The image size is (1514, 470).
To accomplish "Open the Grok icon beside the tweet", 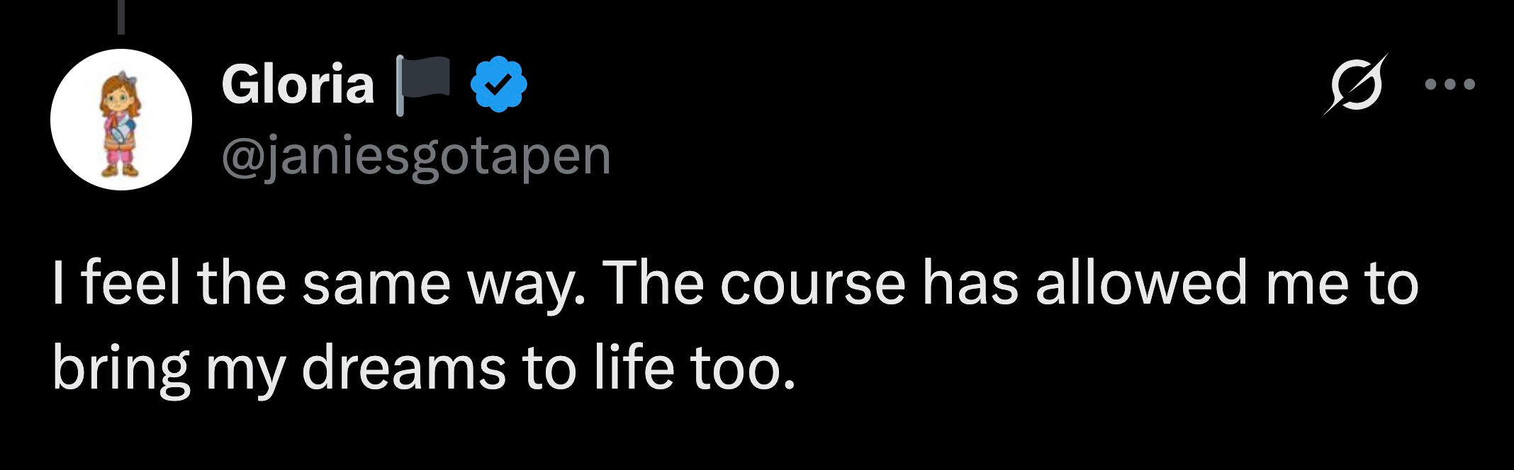I will [1355, 85].
